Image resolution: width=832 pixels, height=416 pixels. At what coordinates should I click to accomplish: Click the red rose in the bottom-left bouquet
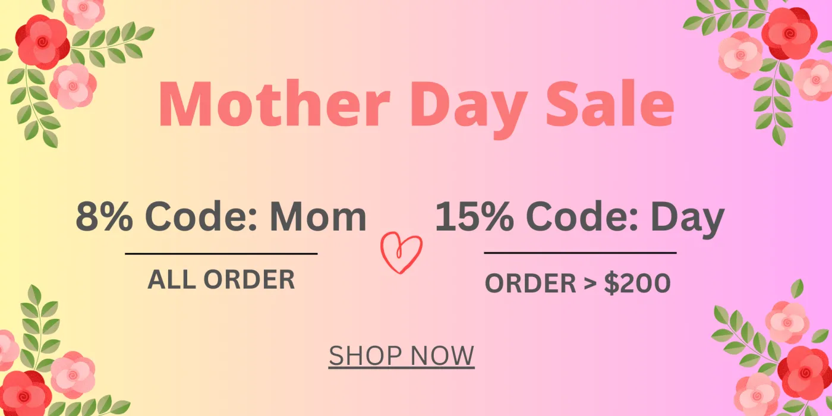[24, 395]
